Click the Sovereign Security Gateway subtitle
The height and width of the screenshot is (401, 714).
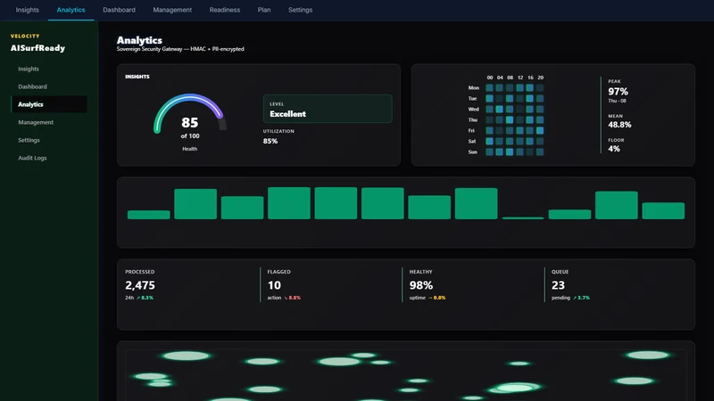pyautogui.click(x=180, y=49)
